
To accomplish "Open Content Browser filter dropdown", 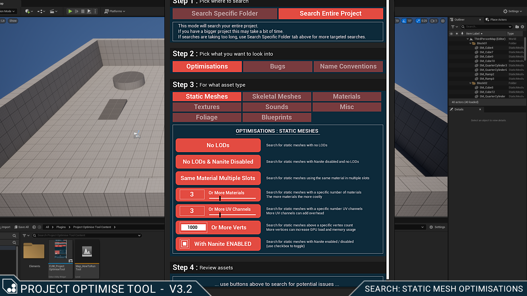I will [x=26, y=235].
